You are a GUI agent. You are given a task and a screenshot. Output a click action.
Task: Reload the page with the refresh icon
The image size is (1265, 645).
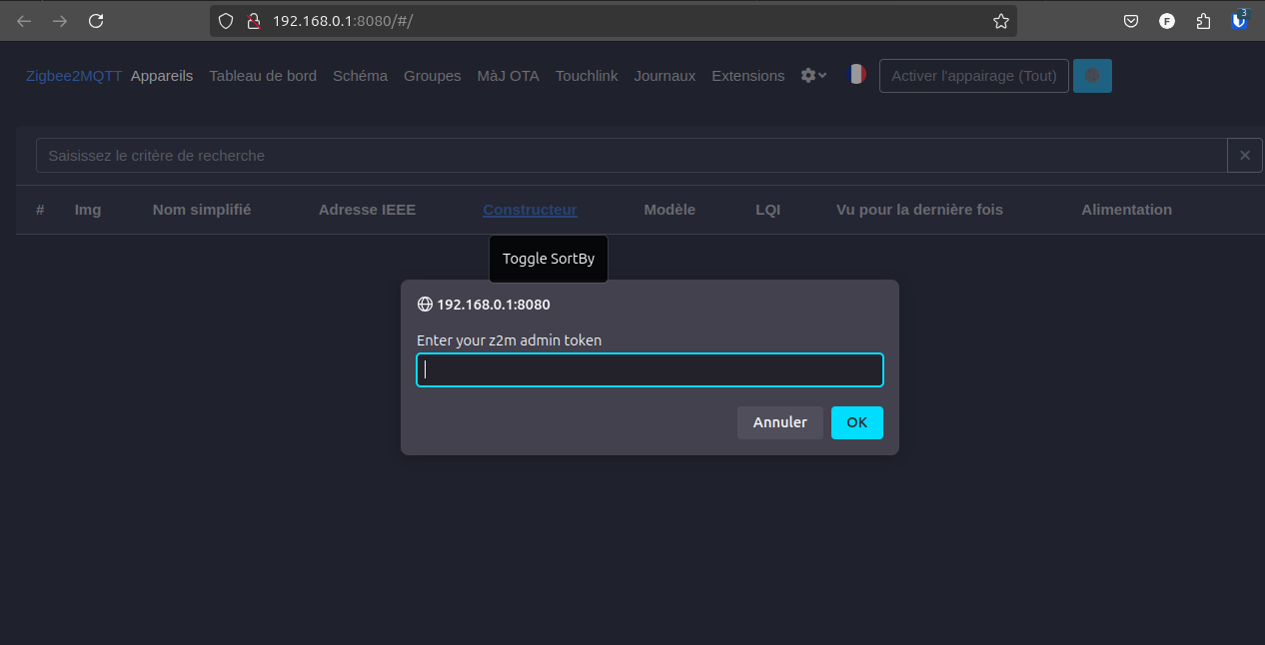pyautogui.click(x=96, y=21)
